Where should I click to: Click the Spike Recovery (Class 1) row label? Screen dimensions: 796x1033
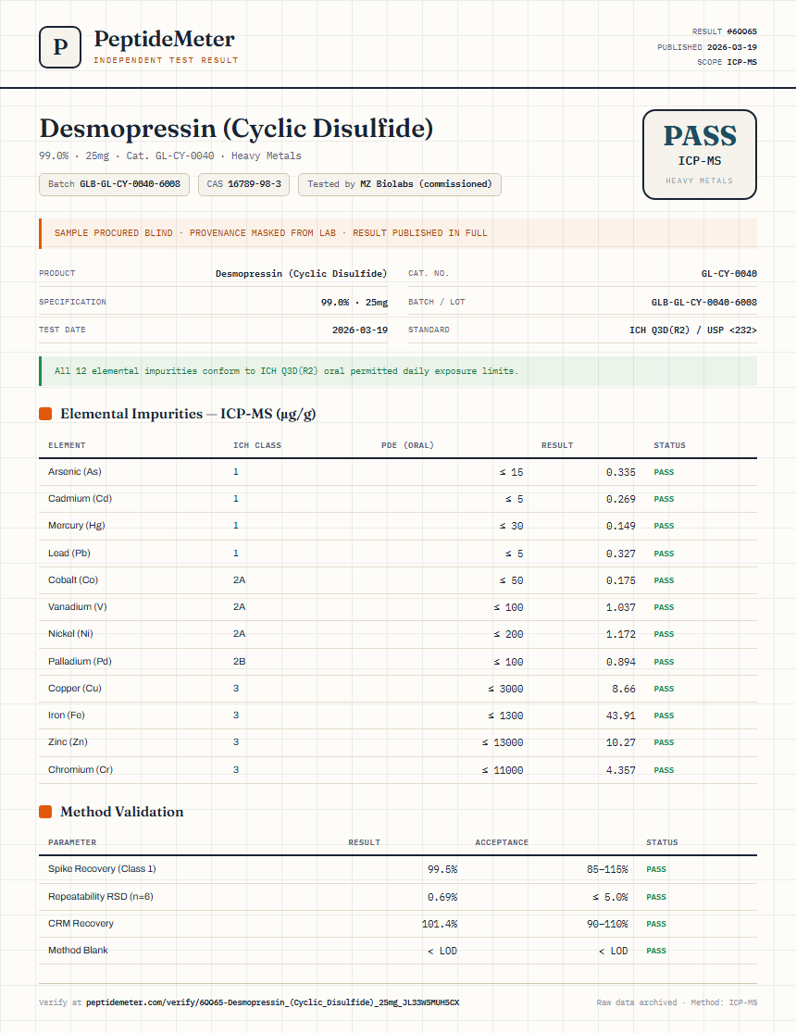(x=102, y=869)
